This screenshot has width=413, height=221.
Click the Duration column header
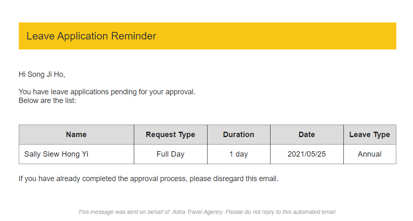pos(239,135)
